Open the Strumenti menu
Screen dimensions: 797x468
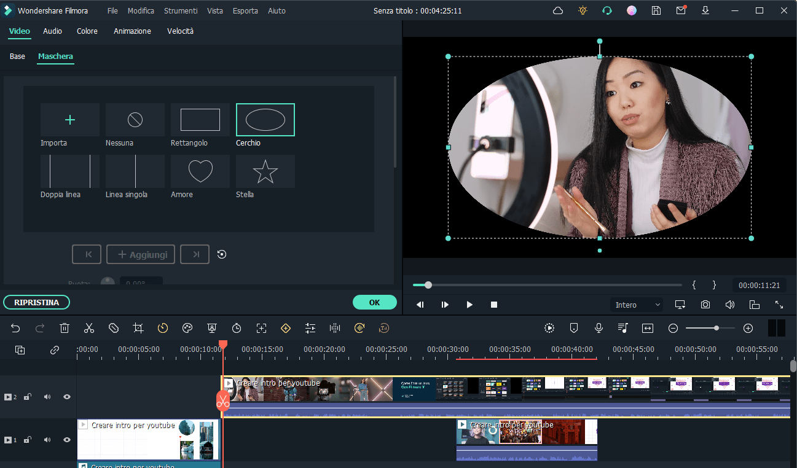(x=181, y=11)
